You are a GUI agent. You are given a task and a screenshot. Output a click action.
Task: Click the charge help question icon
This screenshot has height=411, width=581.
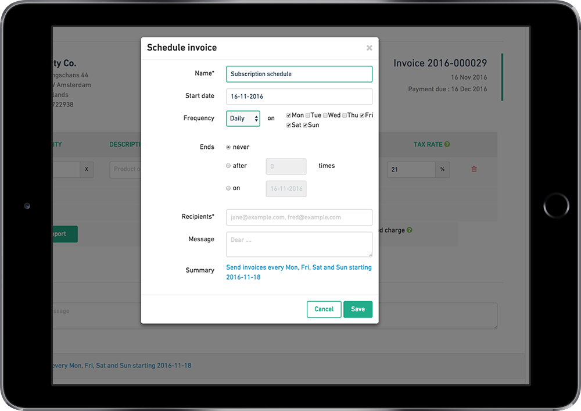(x=410, y=230)
